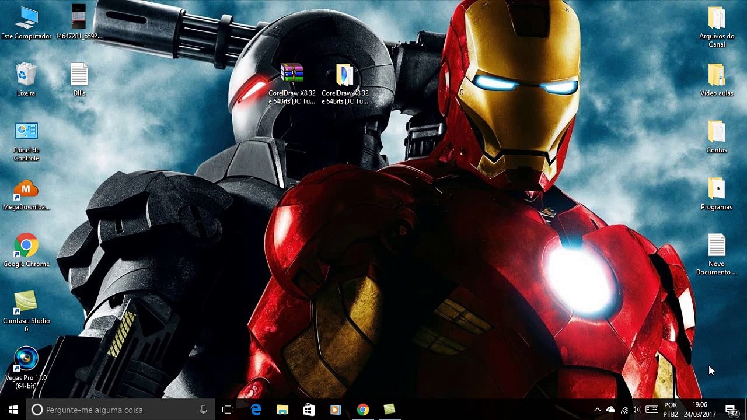The height and width of the screenshot is (420, 747).
Task: Open the volume control tray icon
Action: (x=636, y=409)
